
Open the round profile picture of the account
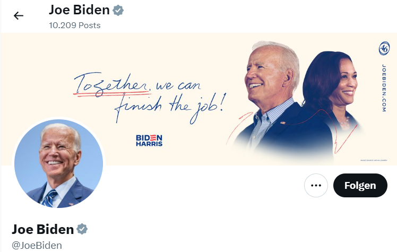(59, 163)
